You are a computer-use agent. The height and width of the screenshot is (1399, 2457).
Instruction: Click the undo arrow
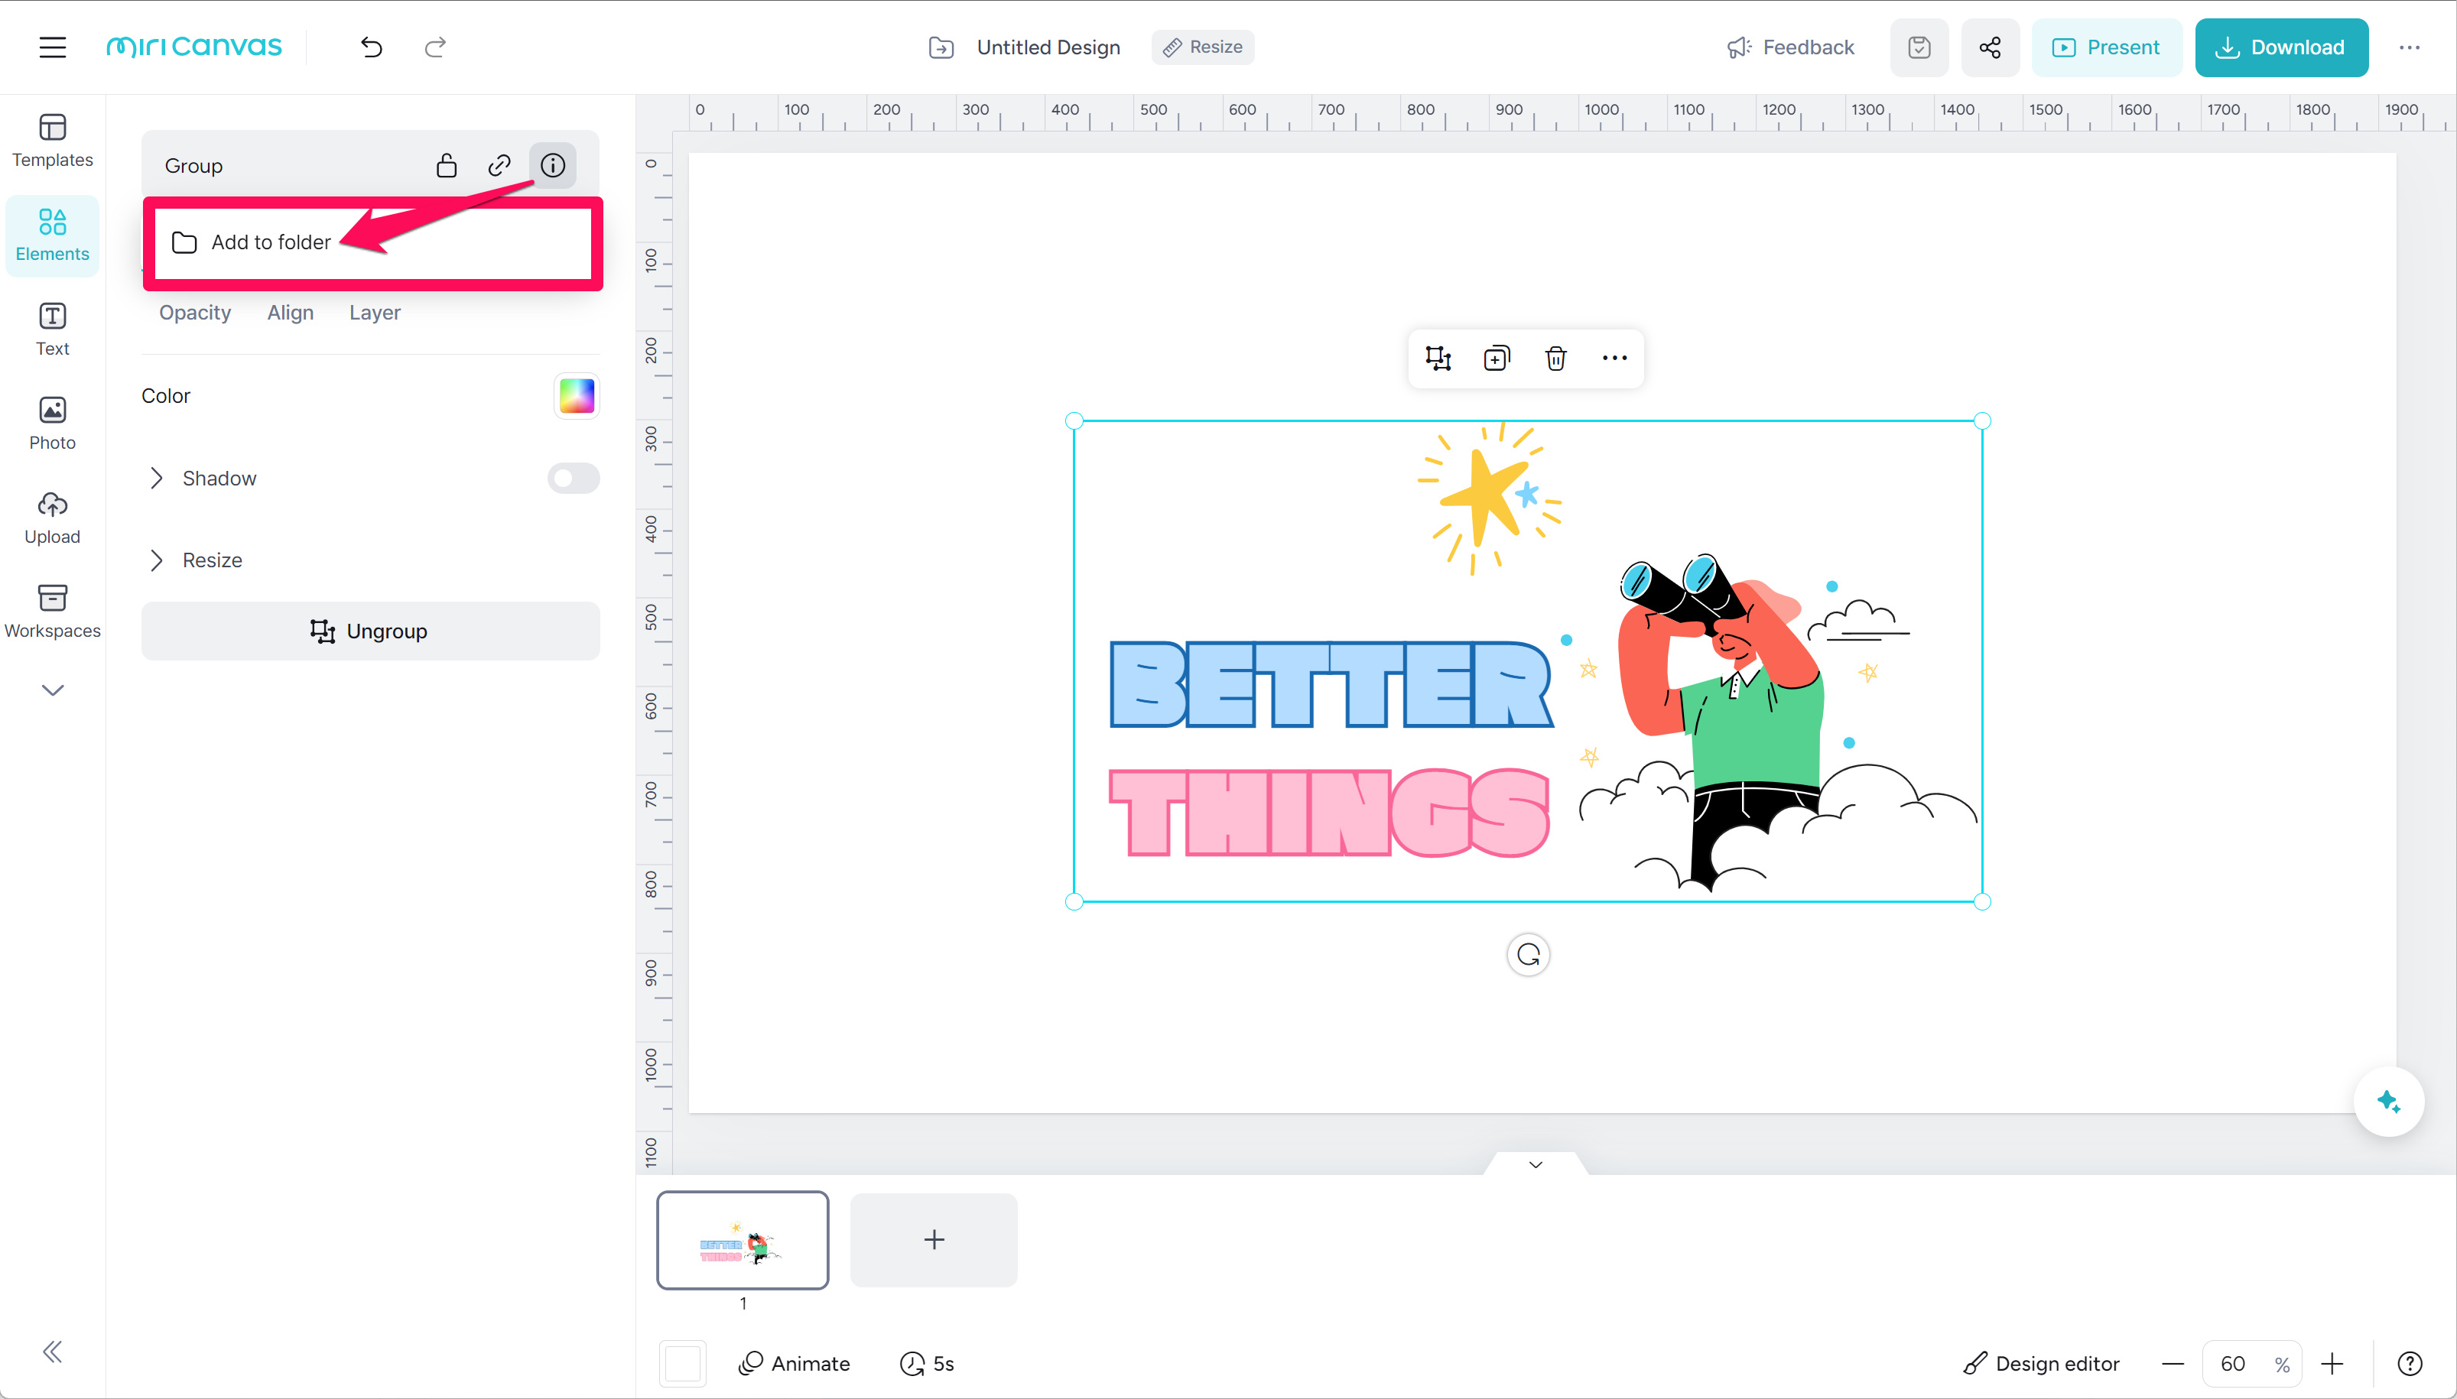371,47
